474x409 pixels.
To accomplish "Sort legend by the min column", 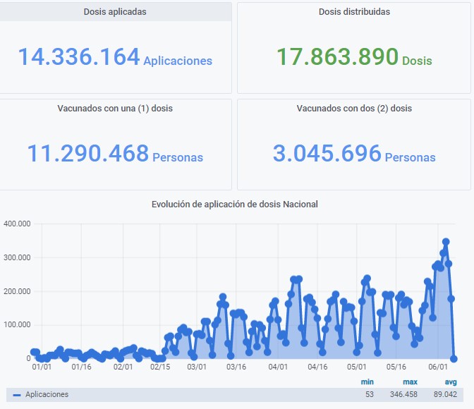I will point(367,381).
